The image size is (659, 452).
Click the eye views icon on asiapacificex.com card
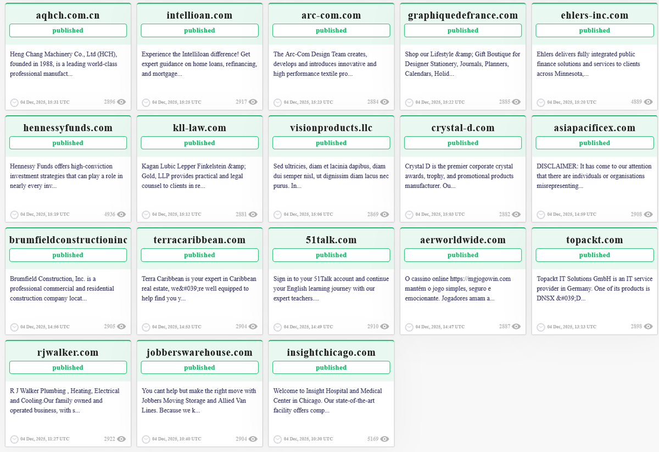tap(649, 214)
